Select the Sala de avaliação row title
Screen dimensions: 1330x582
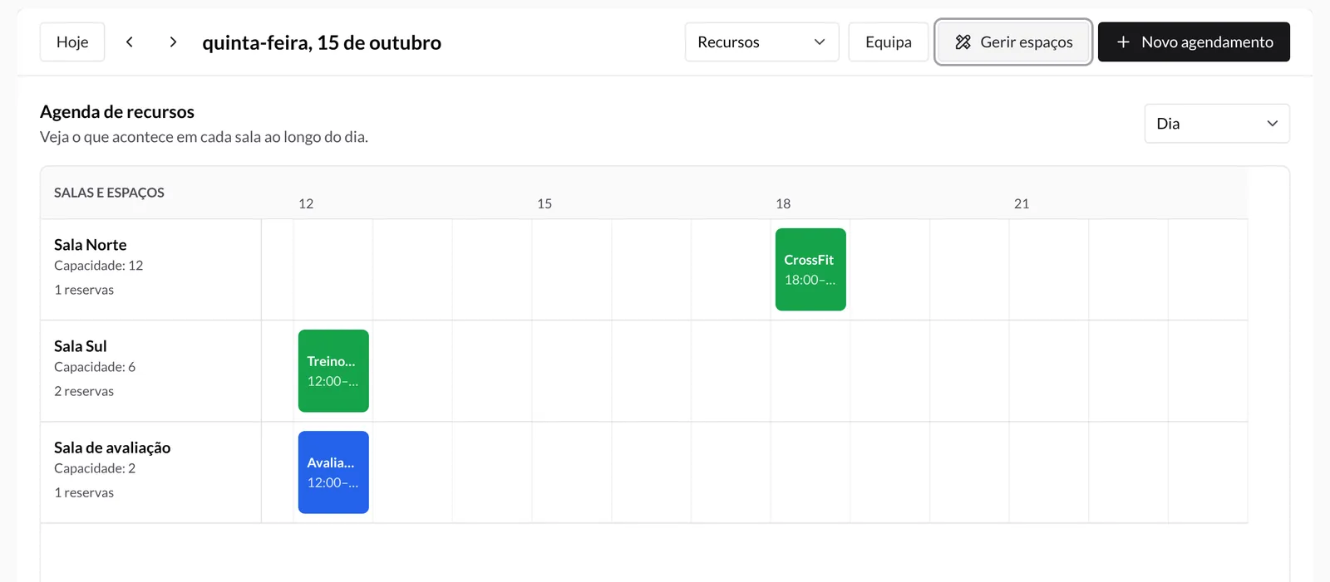tap(112, 448)
